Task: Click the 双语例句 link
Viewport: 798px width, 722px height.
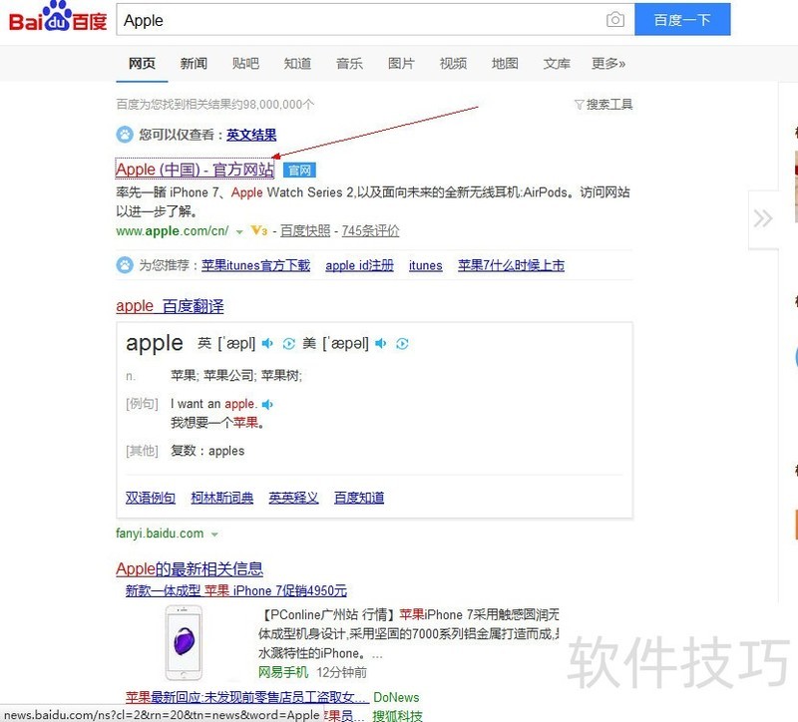Action: pos(151,498)
